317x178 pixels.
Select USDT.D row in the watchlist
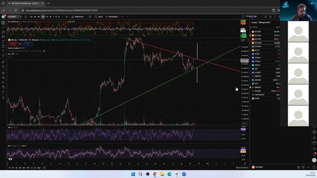point(265,65)
